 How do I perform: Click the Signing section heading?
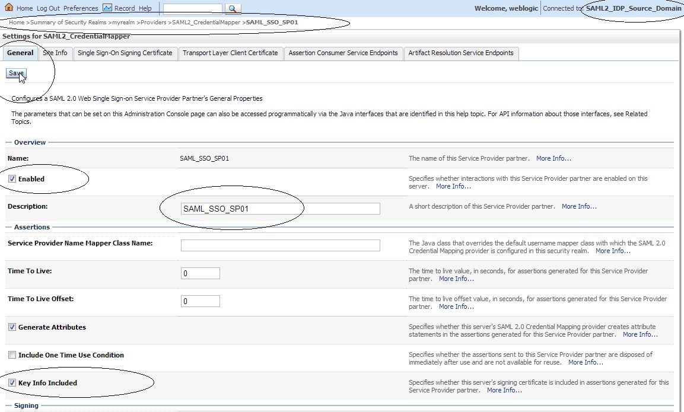click(x=26, y=405)
